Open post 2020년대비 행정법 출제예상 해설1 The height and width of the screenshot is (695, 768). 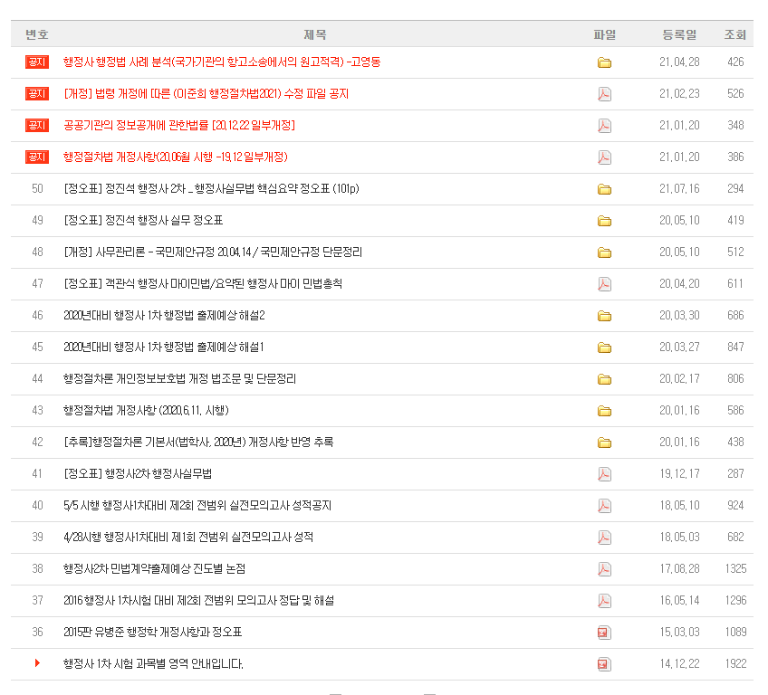point(164,347)
